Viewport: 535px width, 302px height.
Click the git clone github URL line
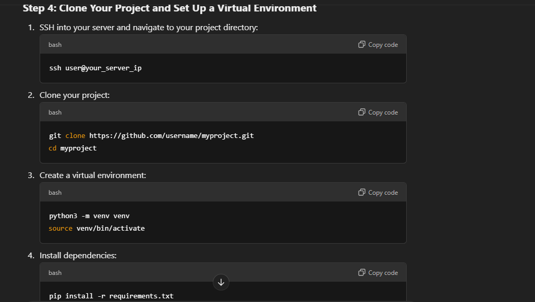point(152,136)
